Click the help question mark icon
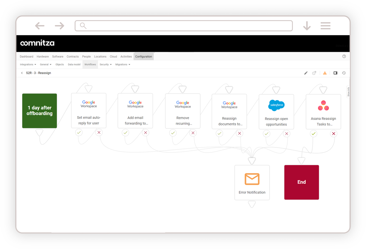The height and width of the screenshot is (249, 366). (x=344, y=56)
